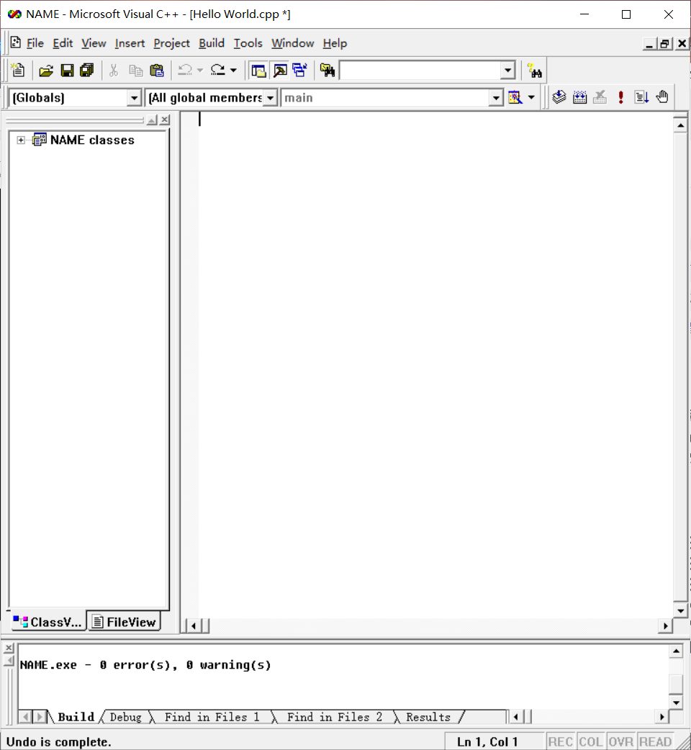Open the Window List icon

(x=300, y=71)
